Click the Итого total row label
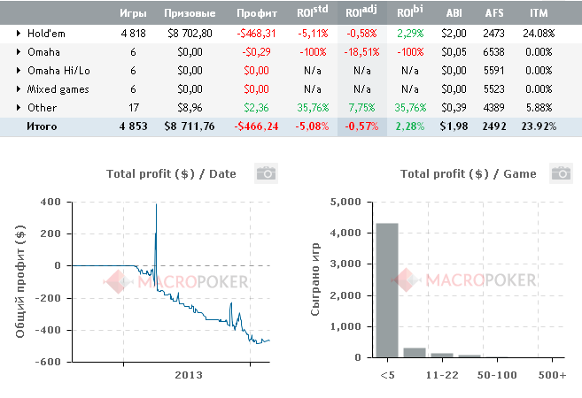 point(41,126)
